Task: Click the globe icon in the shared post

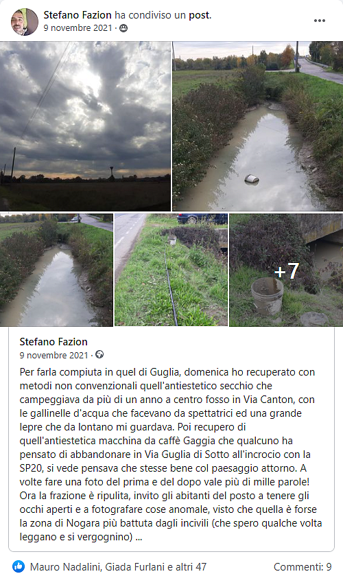Action: 99,354
